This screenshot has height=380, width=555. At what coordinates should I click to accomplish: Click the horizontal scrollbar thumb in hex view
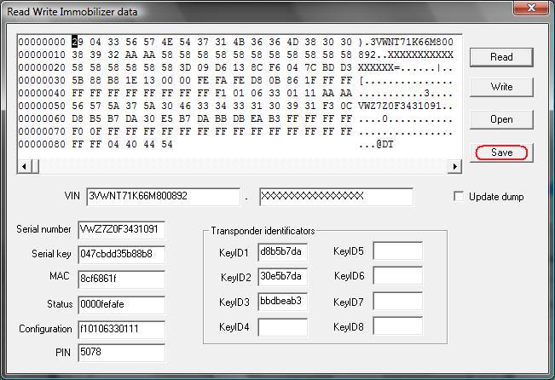pyautogui.click(x=35, y=166)
